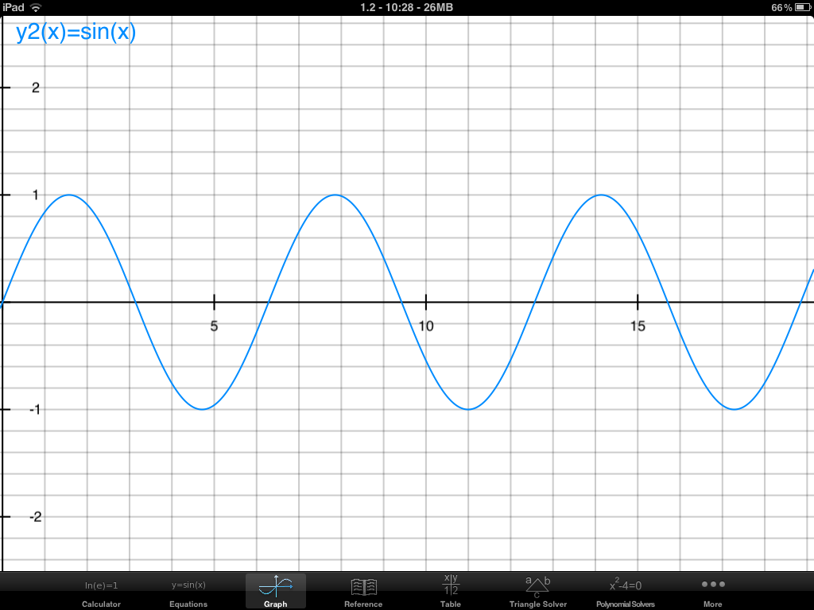The image size is (814, 610).
Task: Tap the y-axis label 1
Action: pyautogui.click(x=35, y=195)
